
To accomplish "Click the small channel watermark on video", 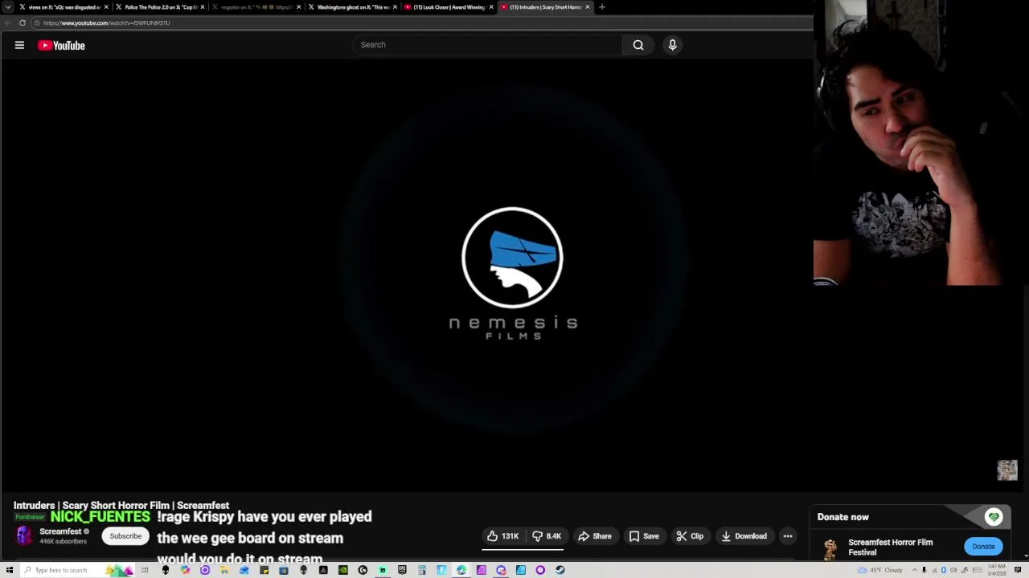I will click(x=1007, y=470).
